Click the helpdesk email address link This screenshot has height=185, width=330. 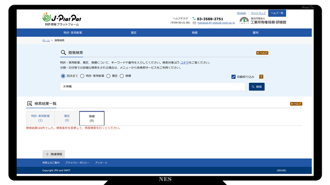(216, 23)
